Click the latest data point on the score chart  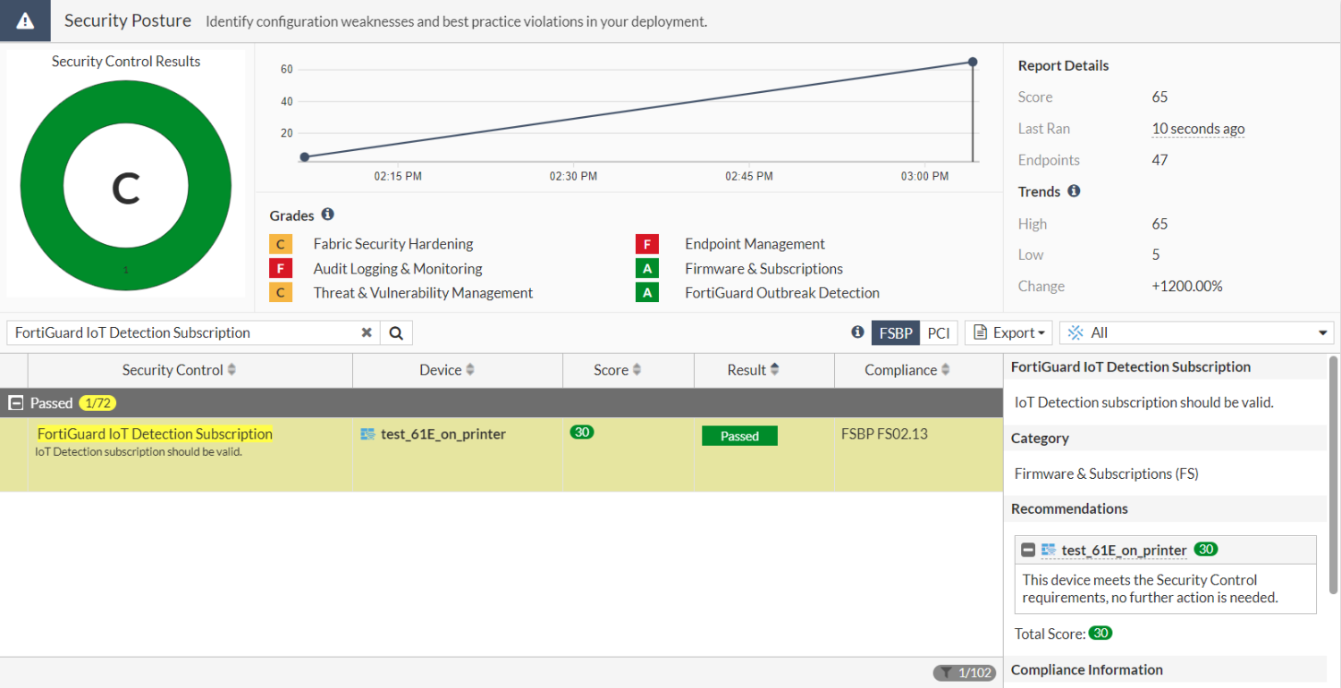click(x=973, y=62)
